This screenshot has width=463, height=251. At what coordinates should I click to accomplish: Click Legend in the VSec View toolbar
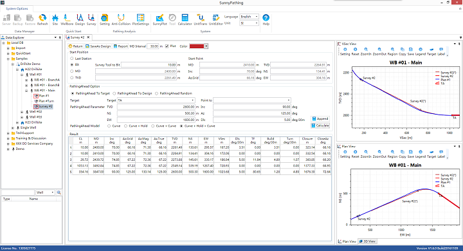click(x=421, y=51)
